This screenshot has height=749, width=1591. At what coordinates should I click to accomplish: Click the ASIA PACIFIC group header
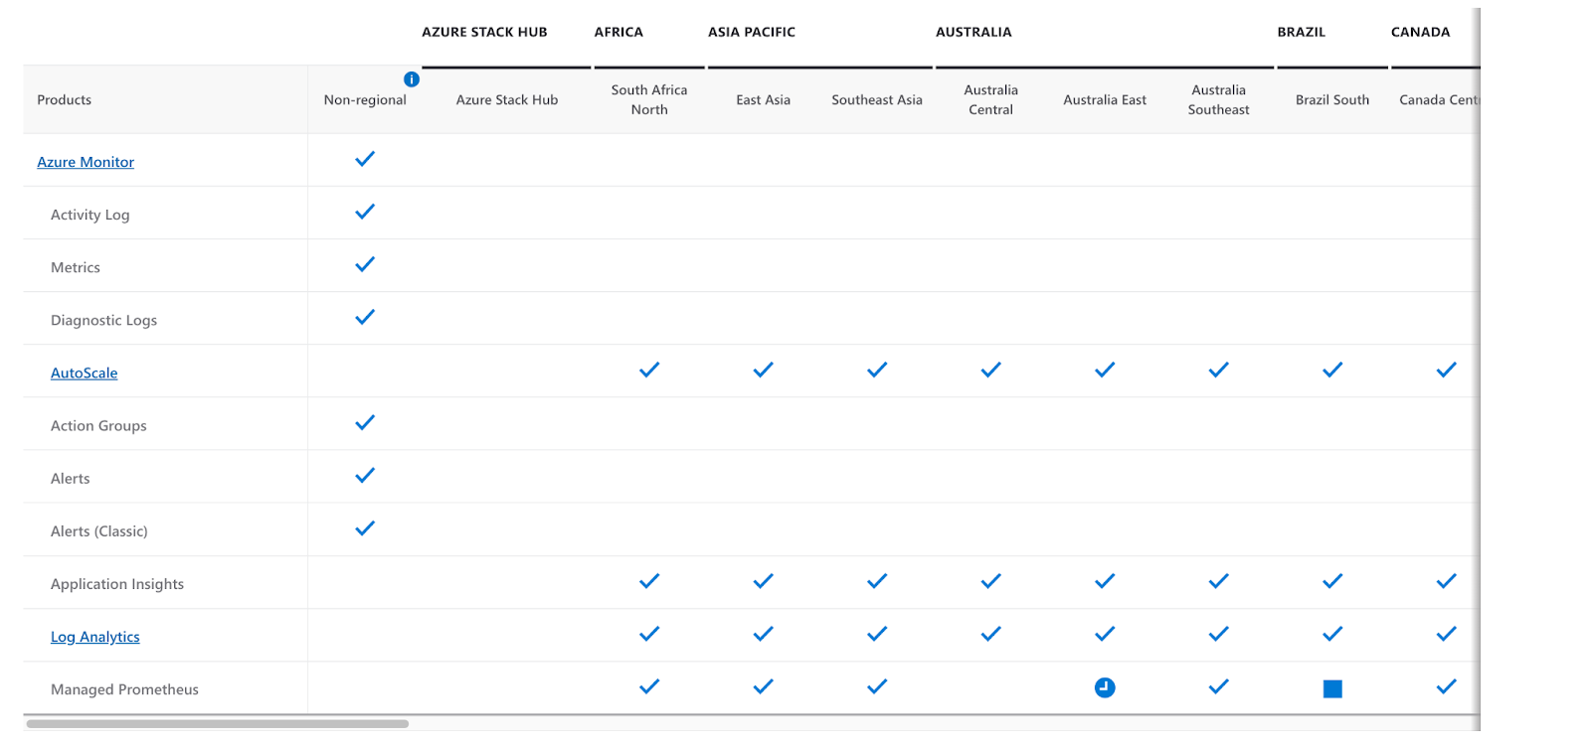pos(752,32)
